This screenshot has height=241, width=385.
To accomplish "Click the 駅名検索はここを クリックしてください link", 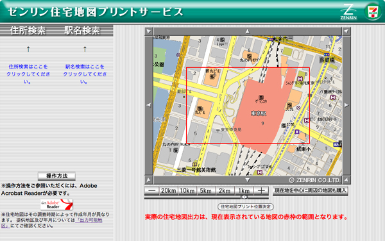I will point(85,74).
